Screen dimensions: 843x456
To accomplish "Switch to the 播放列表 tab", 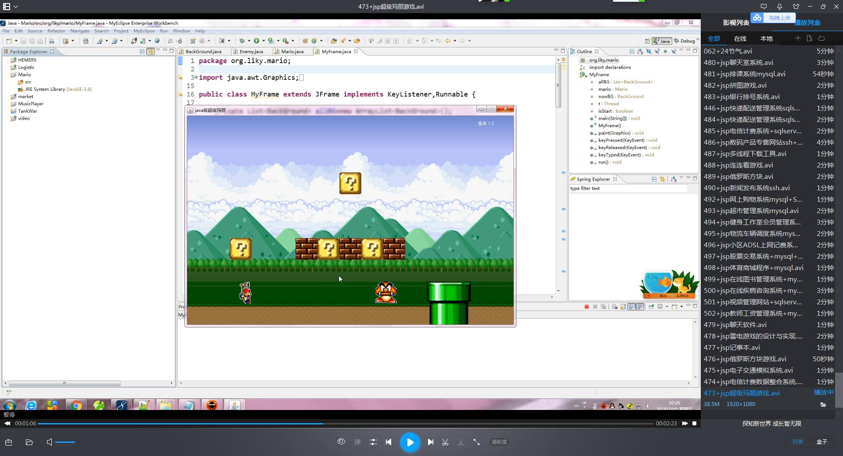I will [807, 22].
